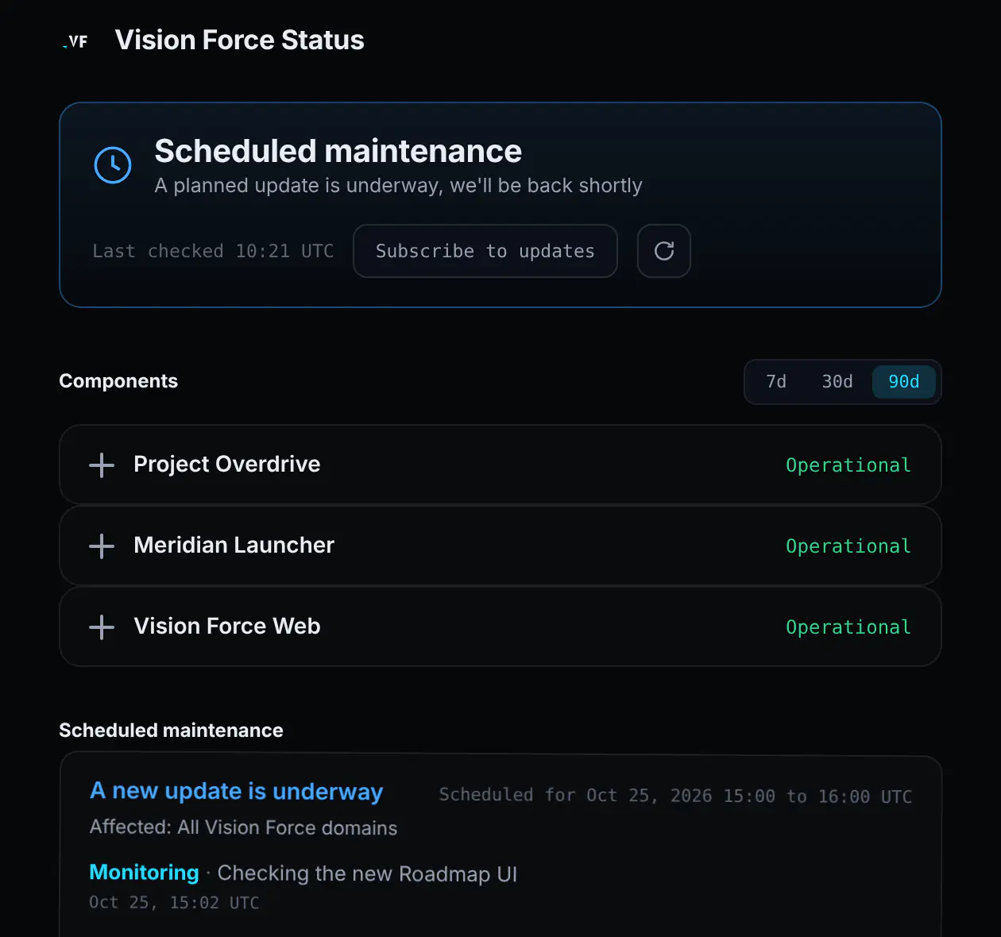Click the clock icon beside Scheduled maintenance
The image size is (1001, 937).
[x=113, y=165]
